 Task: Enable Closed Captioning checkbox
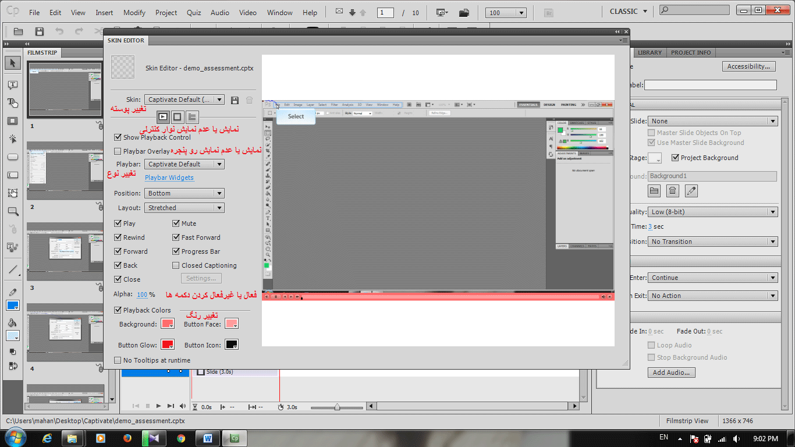point(176,265)
